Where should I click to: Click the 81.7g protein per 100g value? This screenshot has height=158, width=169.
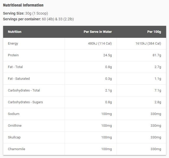click(157, 55)
